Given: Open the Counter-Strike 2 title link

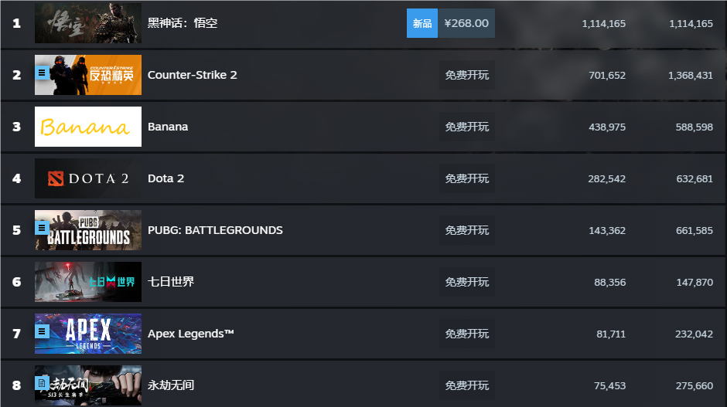Looking at the screenshot, I should (193, 75).
